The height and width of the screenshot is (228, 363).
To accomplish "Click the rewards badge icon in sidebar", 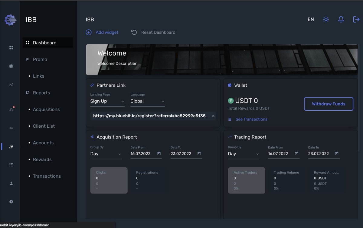I will [x=11, y=146].
